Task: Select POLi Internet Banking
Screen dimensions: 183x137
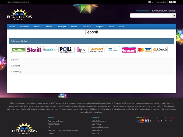Action: tap(66, 50)
